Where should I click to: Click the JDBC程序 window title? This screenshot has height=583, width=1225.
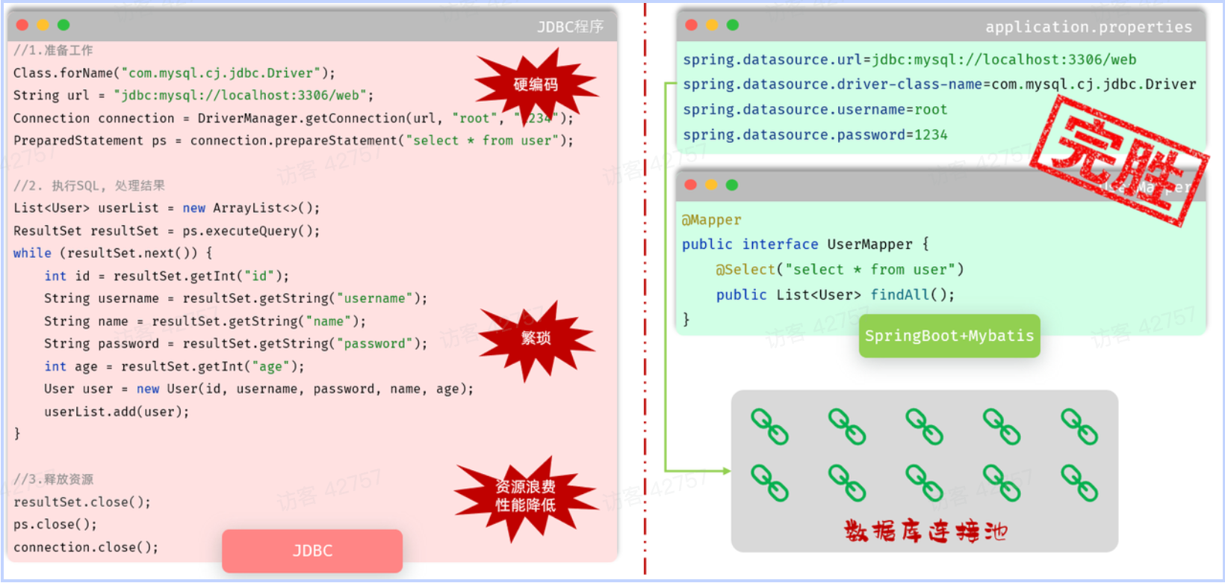click(570, 27)
